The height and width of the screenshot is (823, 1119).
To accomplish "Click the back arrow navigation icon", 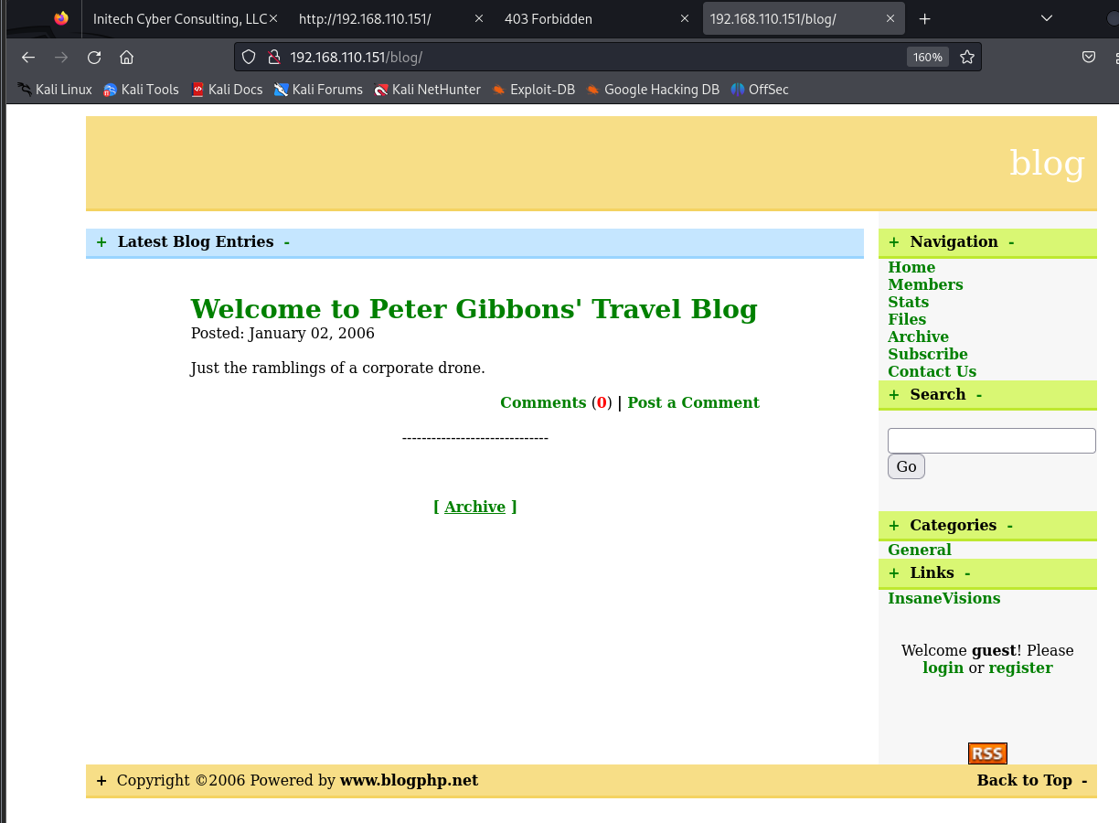I will pyautogui.click(x=28, y=57).
